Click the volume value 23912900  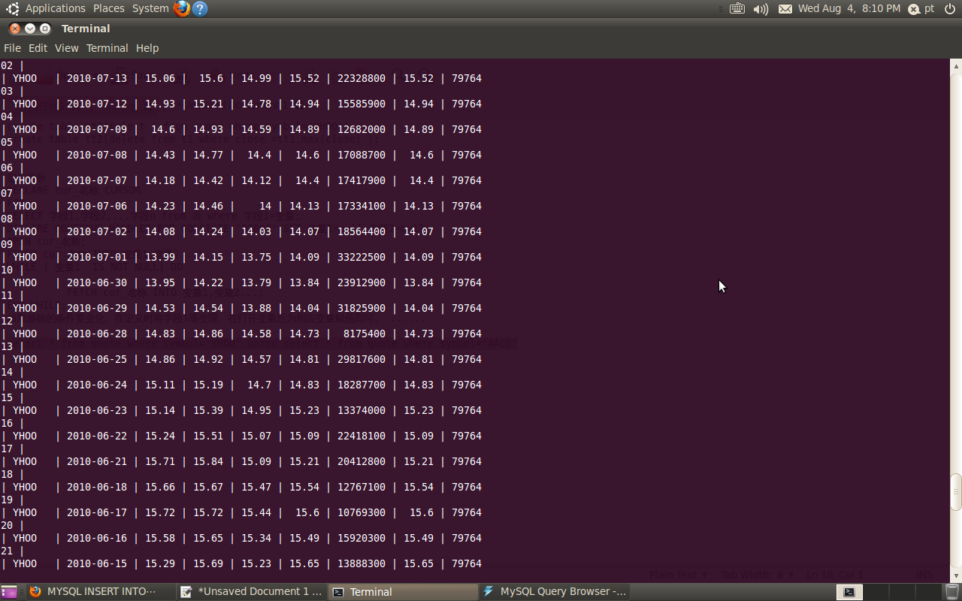[362, 282]
